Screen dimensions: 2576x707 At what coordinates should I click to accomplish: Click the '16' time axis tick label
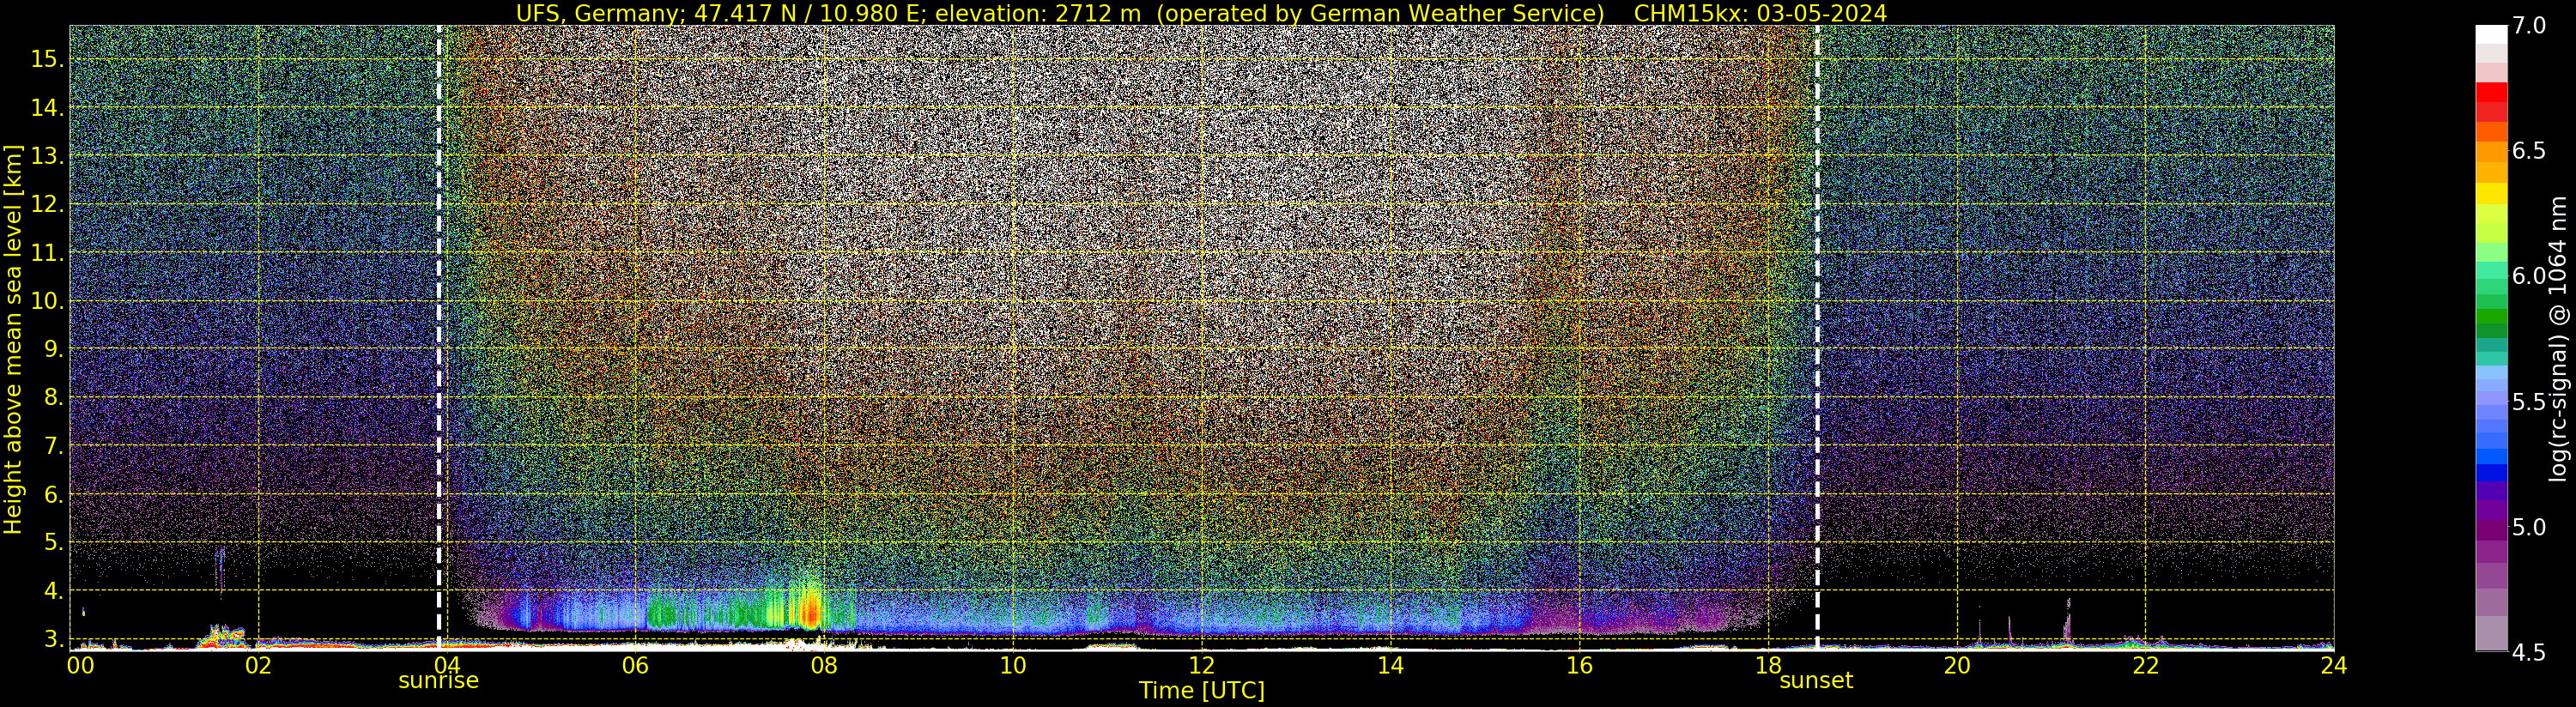1579,665
